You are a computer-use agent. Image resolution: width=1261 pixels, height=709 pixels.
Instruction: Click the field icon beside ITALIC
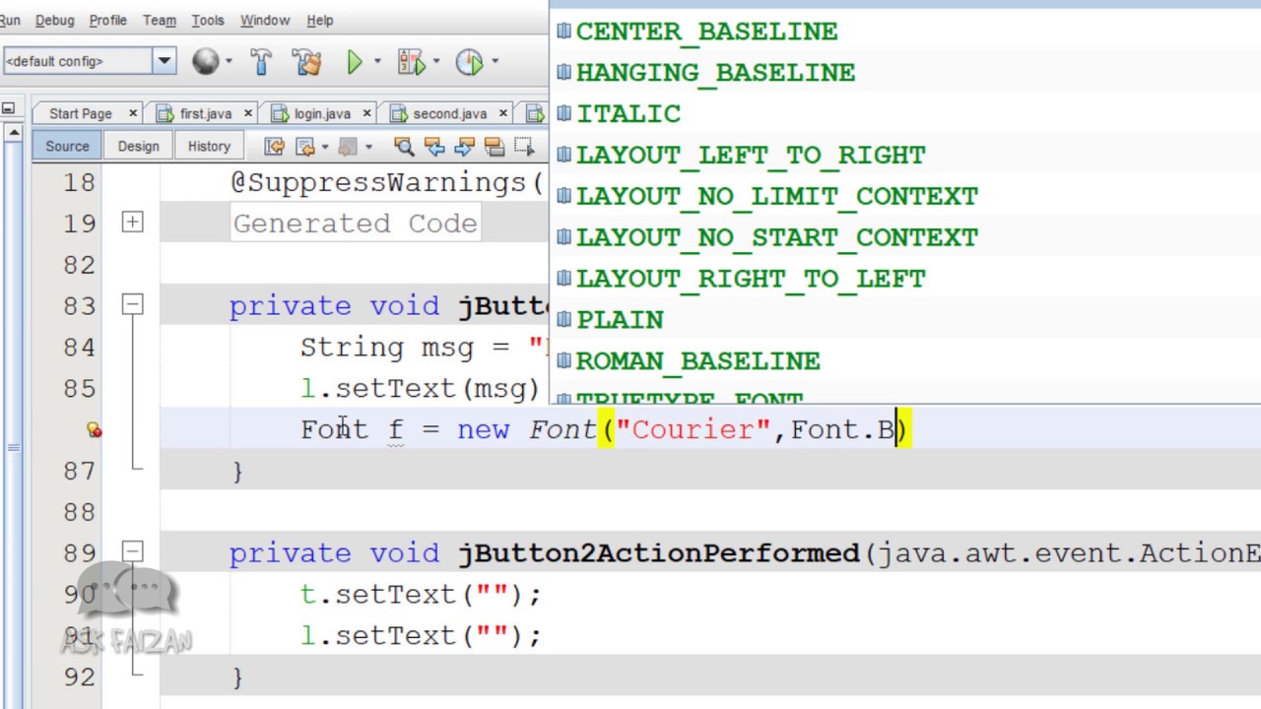(x=564, y=112)
